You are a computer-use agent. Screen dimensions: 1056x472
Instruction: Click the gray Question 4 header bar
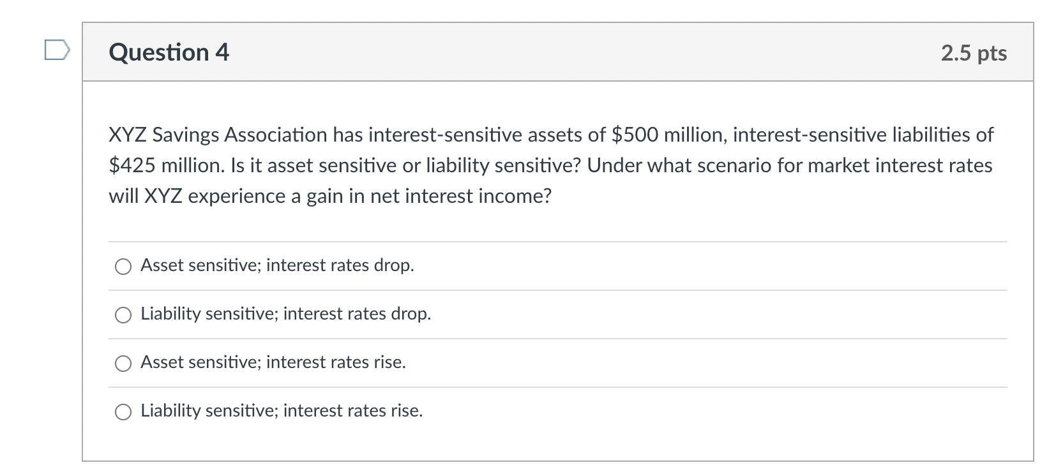575,52
